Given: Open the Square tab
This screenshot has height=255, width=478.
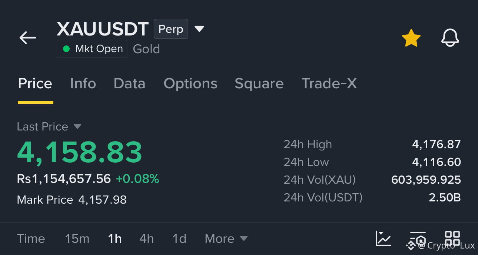Looking at the screenshot, I should 259,84.
